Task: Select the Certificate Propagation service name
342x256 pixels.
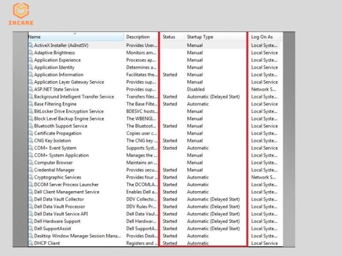Action: point(58,133)
